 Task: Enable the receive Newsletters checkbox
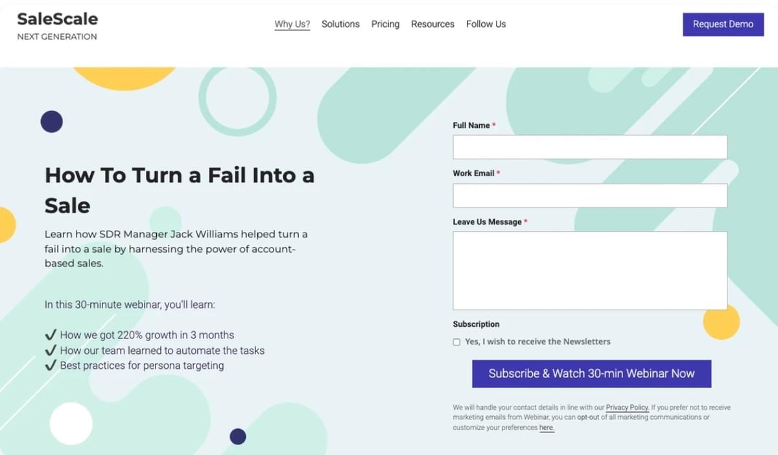pos(456,342)
